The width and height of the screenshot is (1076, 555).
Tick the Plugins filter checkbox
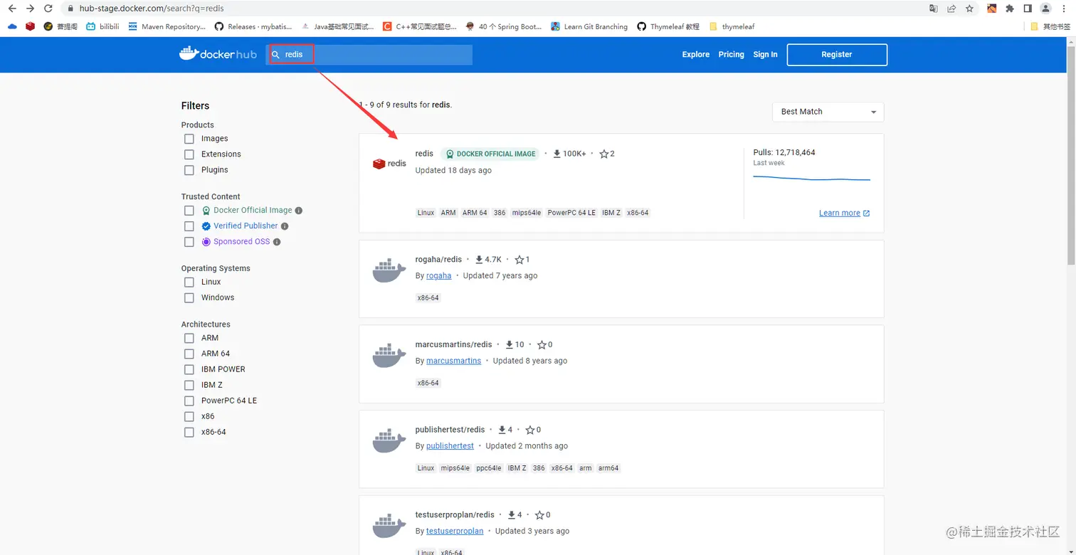(x=189, y=170)
